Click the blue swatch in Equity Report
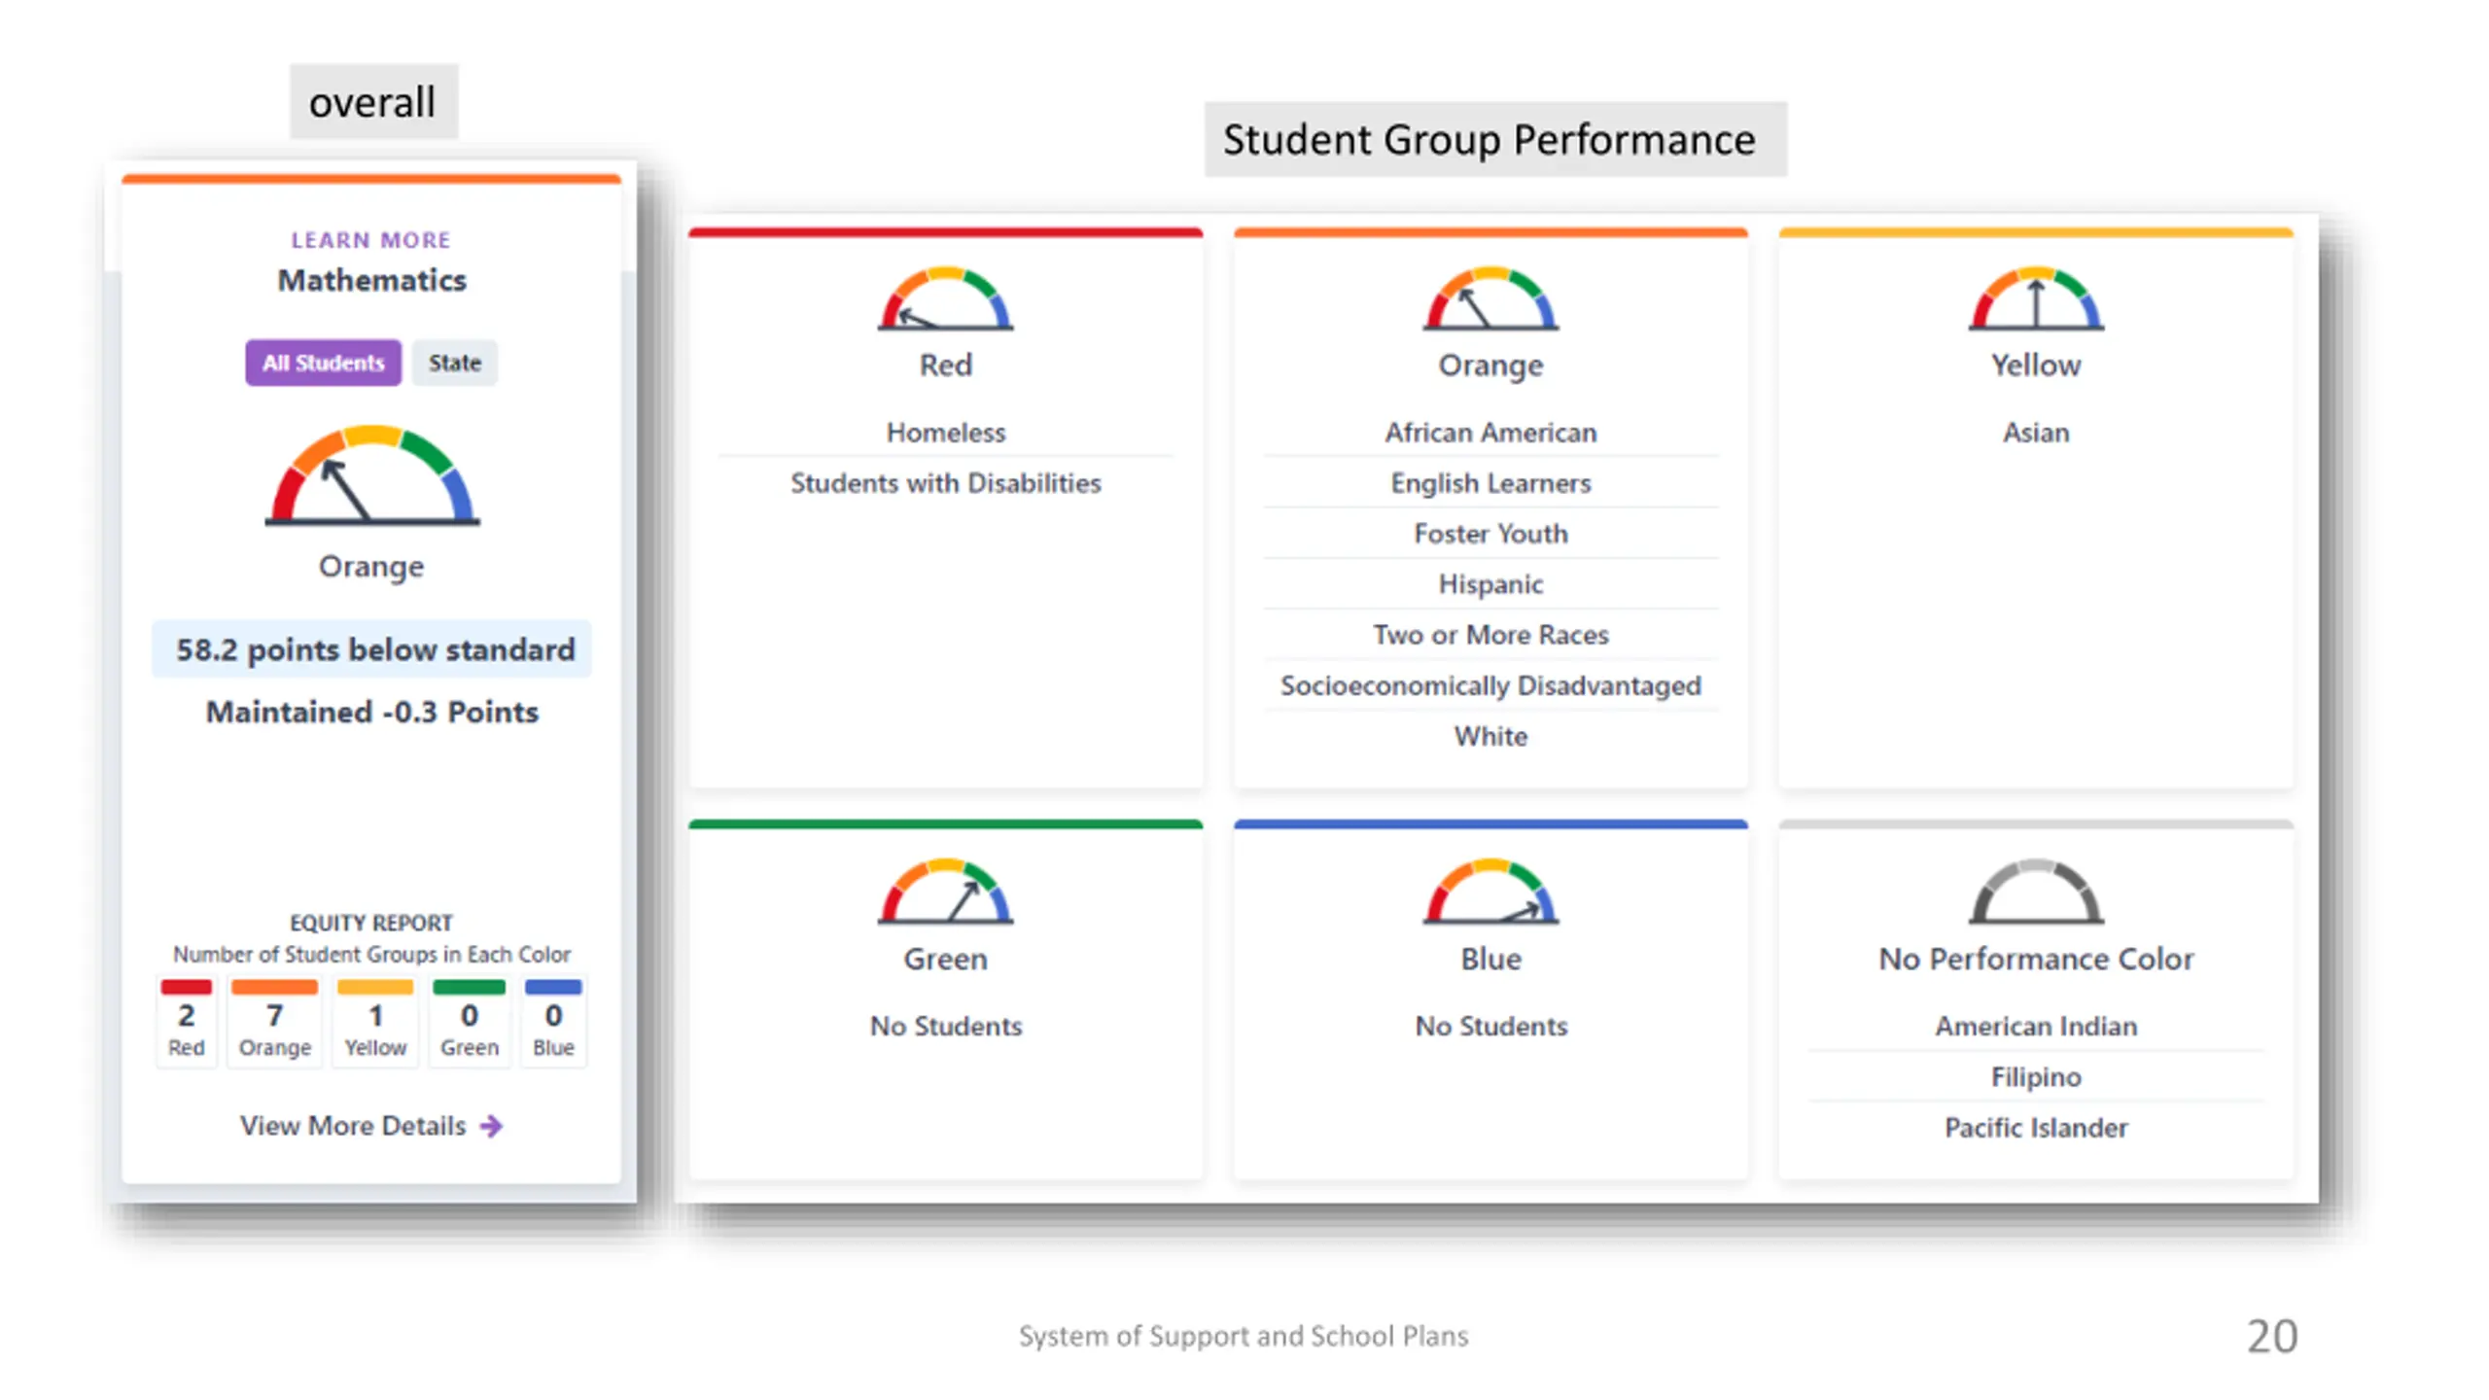Image resolution: width=2489 pixels, height=1400 pixels. pos(553,987)
